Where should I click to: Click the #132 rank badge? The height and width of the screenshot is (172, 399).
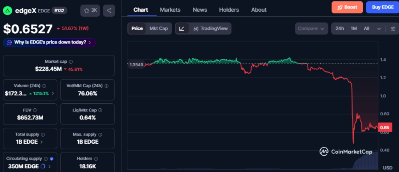(x=59, y=10)
